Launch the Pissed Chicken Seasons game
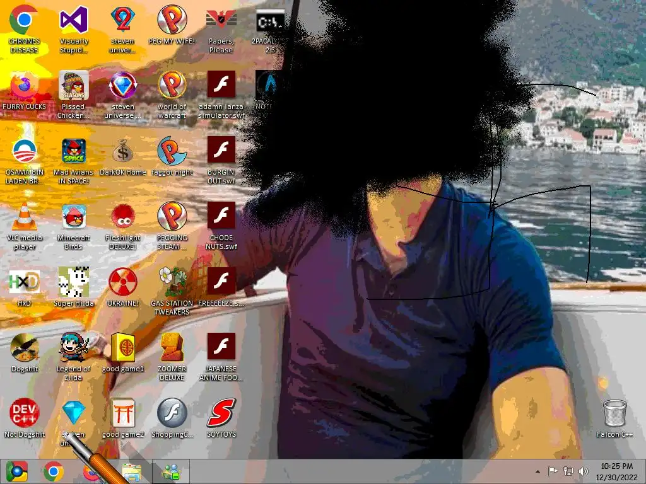The height and width of the screenshot is (484, 646). (x=73, y=85)
